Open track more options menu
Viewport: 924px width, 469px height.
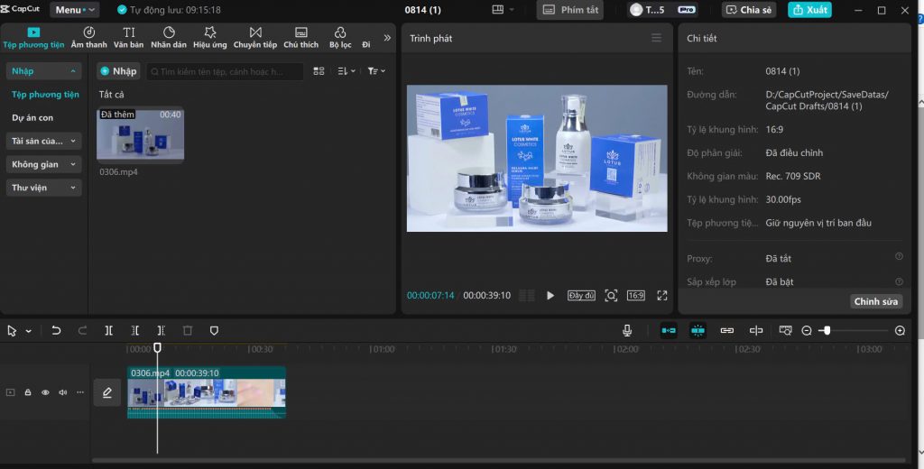80,392
